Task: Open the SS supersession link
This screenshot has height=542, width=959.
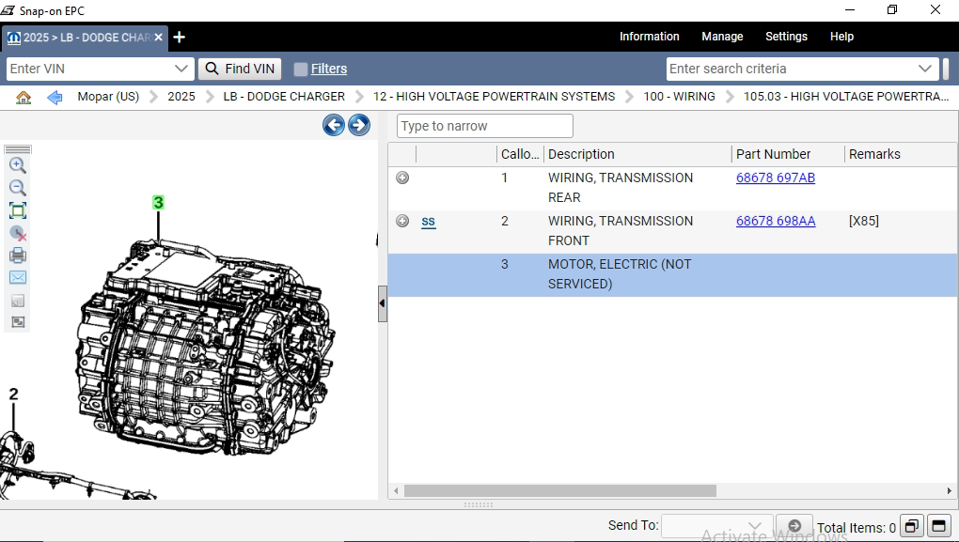Action: pos(428,221)
